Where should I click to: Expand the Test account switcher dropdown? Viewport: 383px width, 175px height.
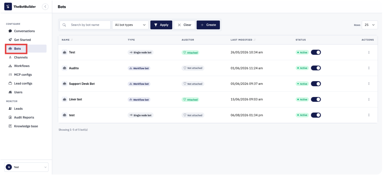click(26, 167)
